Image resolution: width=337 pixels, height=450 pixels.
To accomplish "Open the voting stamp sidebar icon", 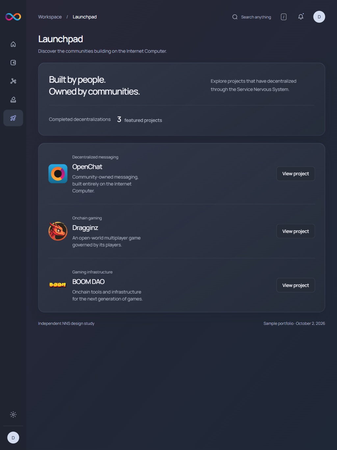I will click(x=13, y=99).
